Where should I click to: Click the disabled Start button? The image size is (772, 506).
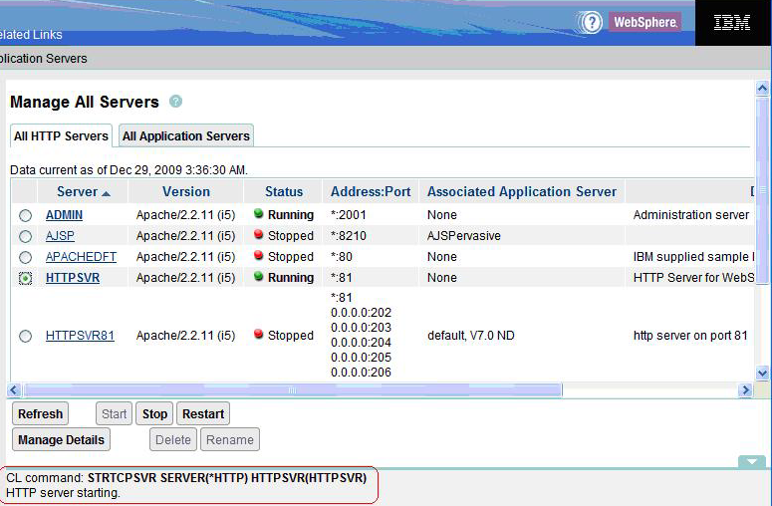[115, 414]
